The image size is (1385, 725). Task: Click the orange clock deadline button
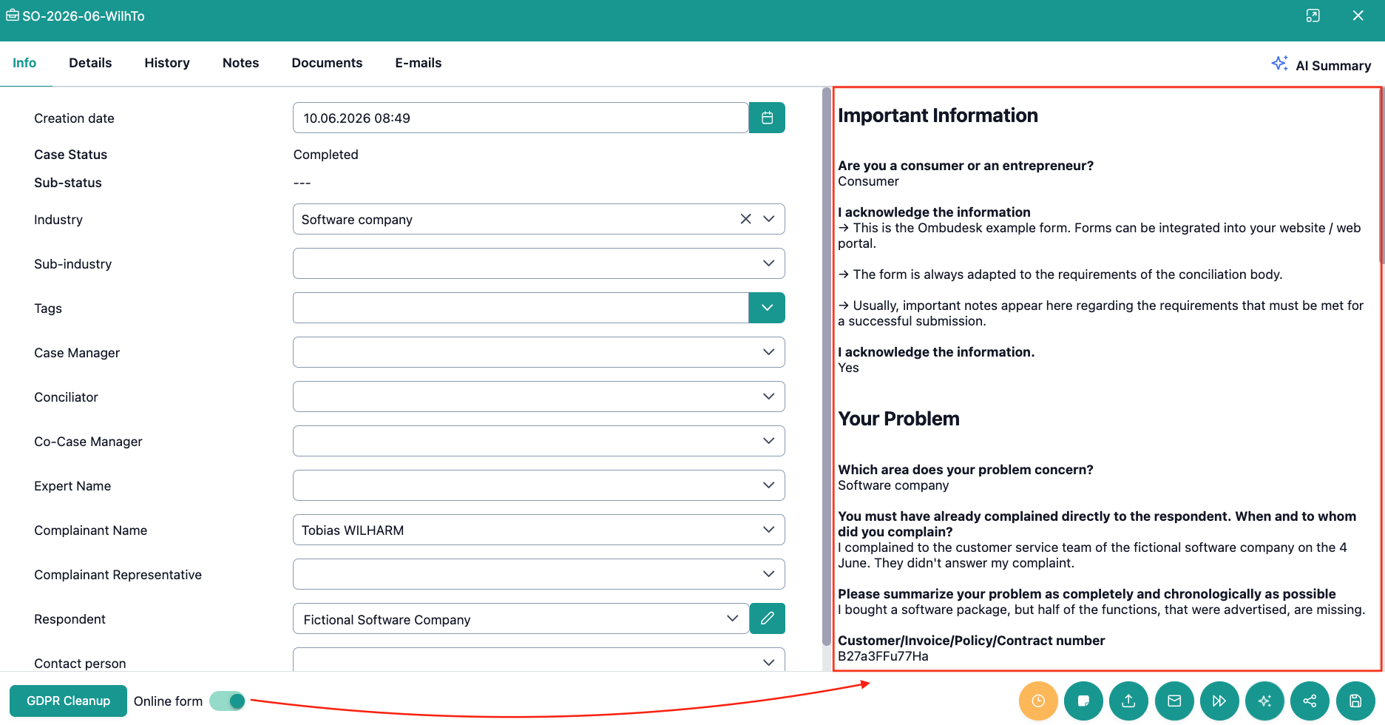1038,701
